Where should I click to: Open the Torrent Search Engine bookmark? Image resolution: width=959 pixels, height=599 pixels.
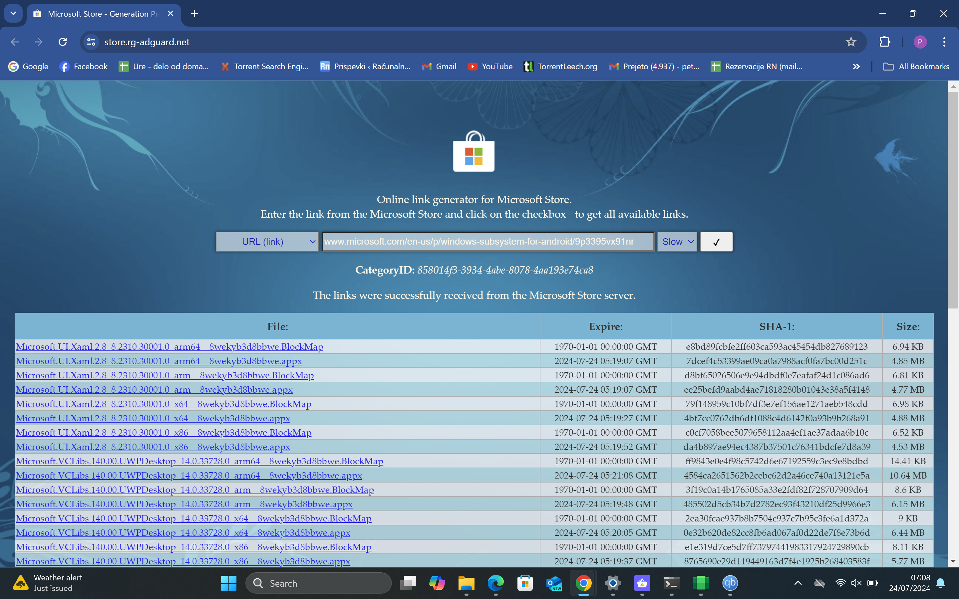tap(265, 67)
